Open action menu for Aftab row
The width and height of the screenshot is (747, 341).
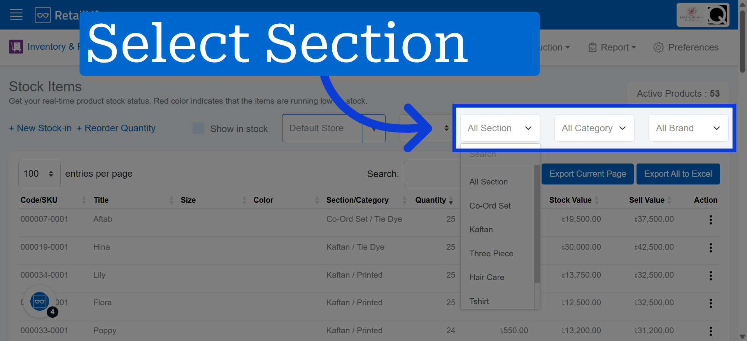coord(710,220)
